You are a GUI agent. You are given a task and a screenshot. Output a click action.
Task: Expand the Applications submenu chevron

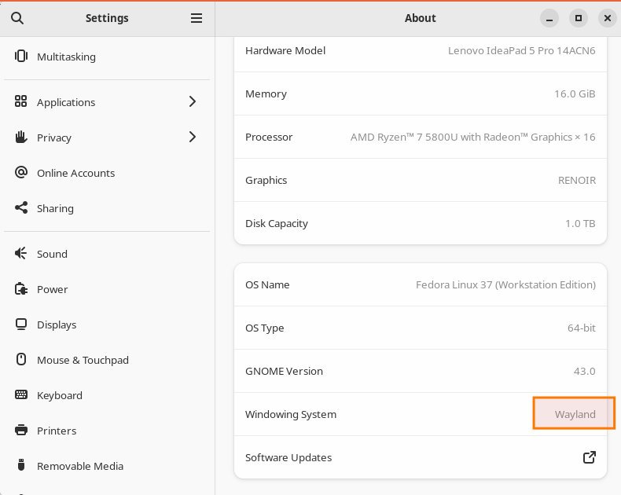click(x=193, y=102)
